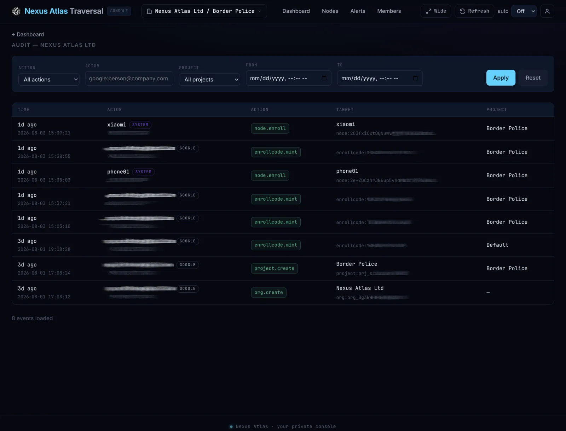Click GOOGLE badge in the 15:38:55 row
The height and width of the screenshot is (431, 566).
click(187, 149)
